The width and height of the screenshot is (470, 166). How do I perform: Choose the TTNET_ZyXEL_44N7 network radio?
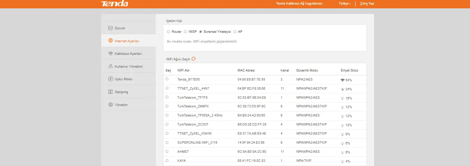(x=167, y=88)
